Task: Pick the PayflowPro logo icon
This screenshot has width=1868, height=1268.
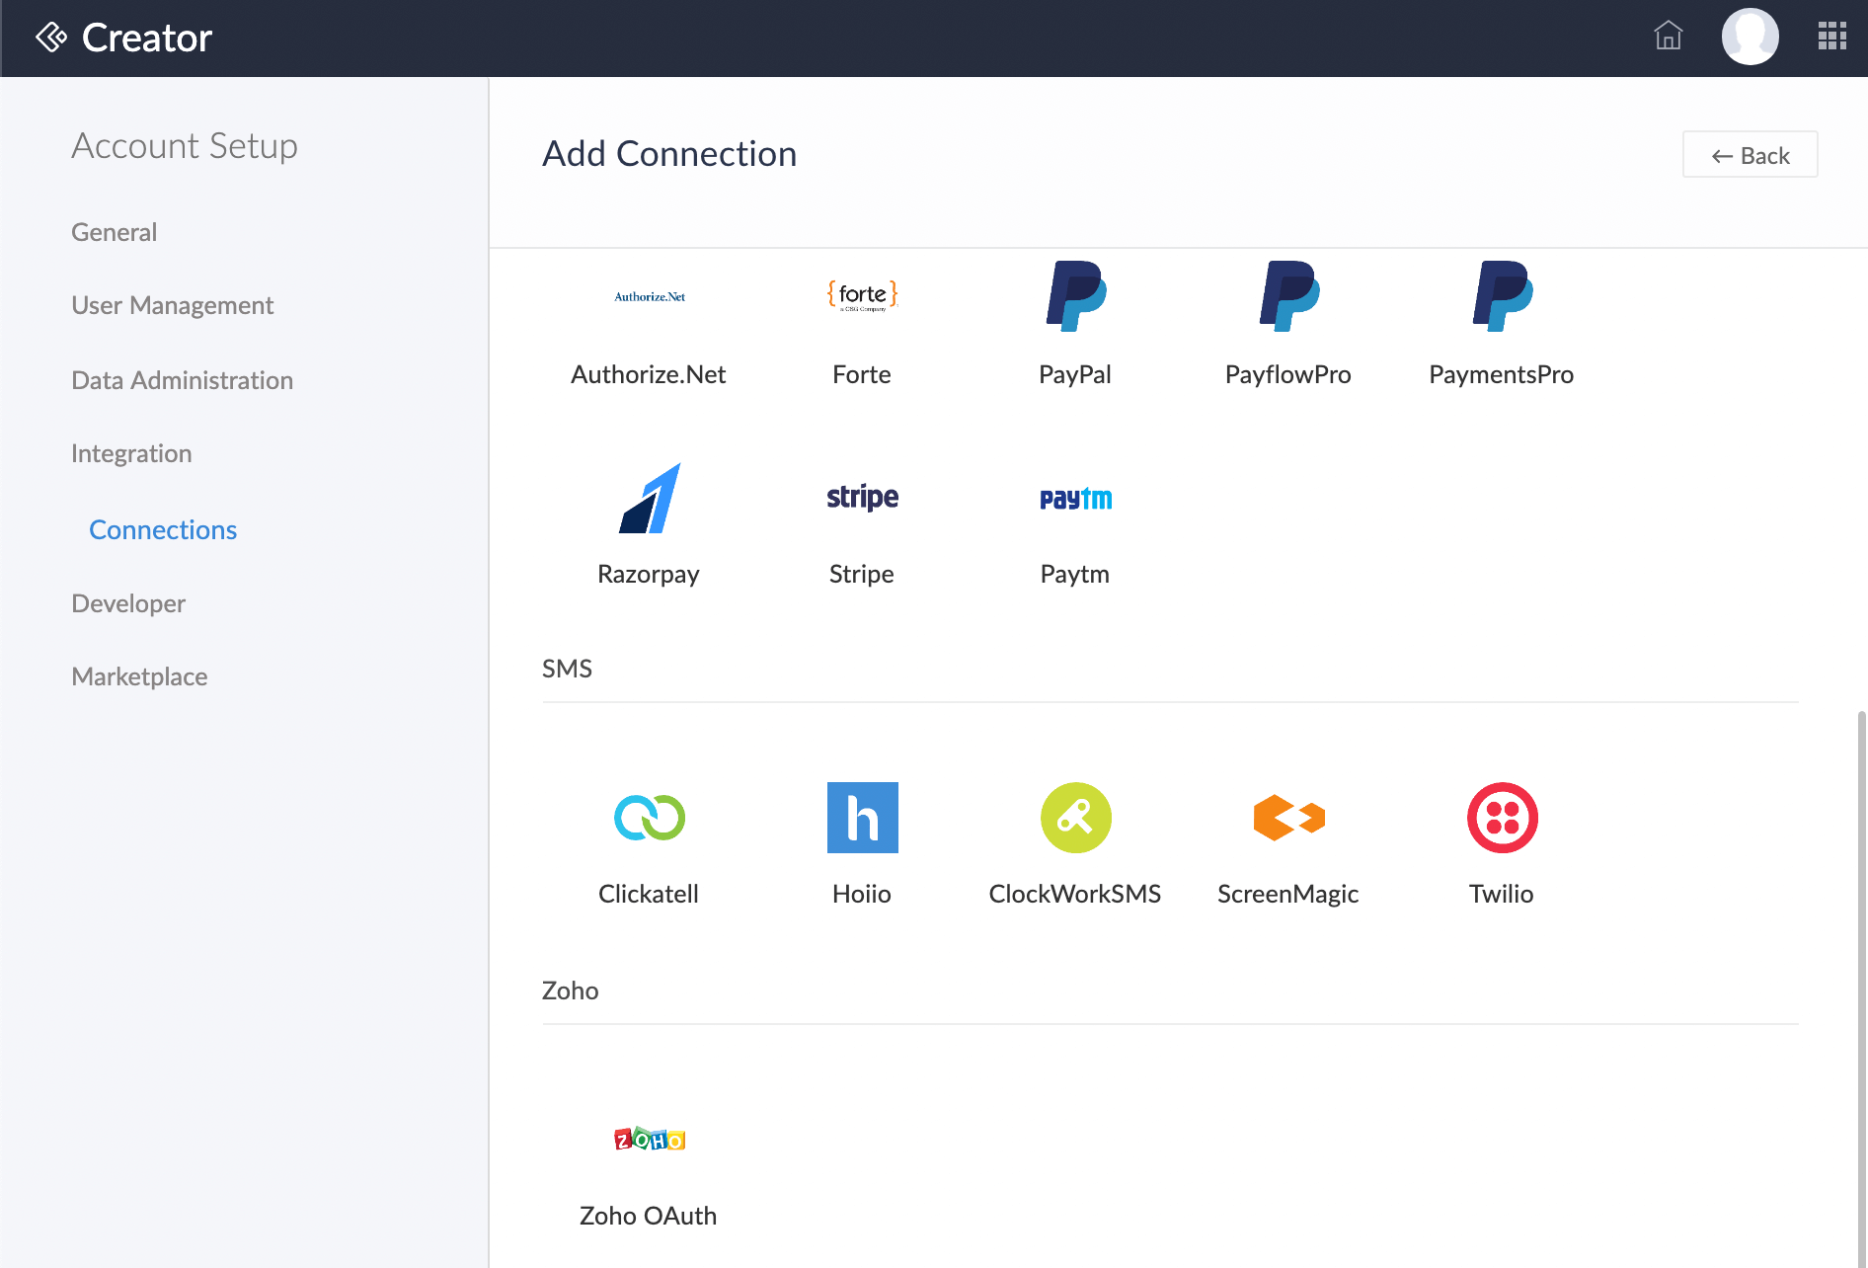Action: (1289, 296)
